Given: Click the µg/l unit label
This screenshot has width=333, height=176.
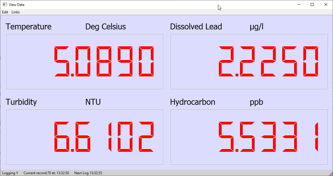Looking at the screenshot, I should point(257,27).
